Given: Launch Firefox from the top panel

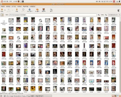Looking at the screenshot, I should [x=18, y=1].
